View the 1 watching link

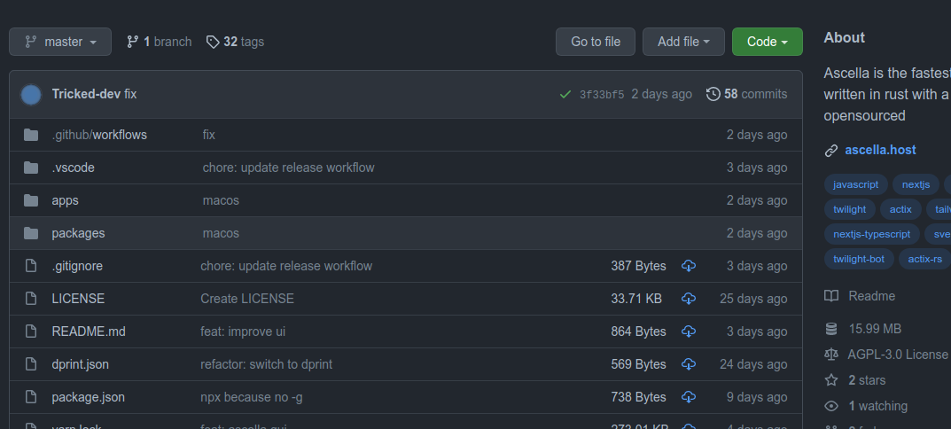pyautogui.click(x=878, y=406)
